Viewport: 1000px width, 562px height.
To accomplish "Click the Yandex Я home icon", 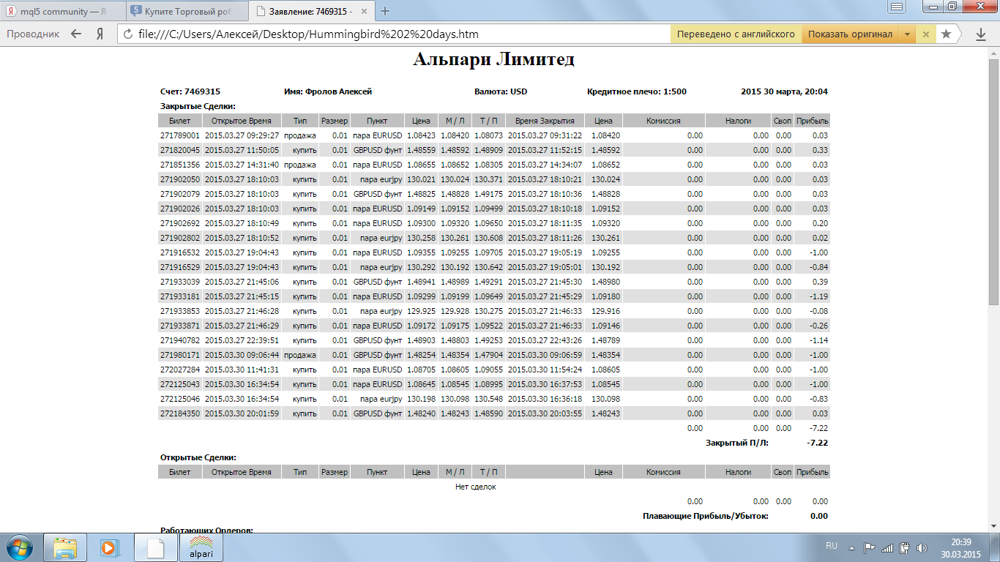I will click(x=100, y=34).
